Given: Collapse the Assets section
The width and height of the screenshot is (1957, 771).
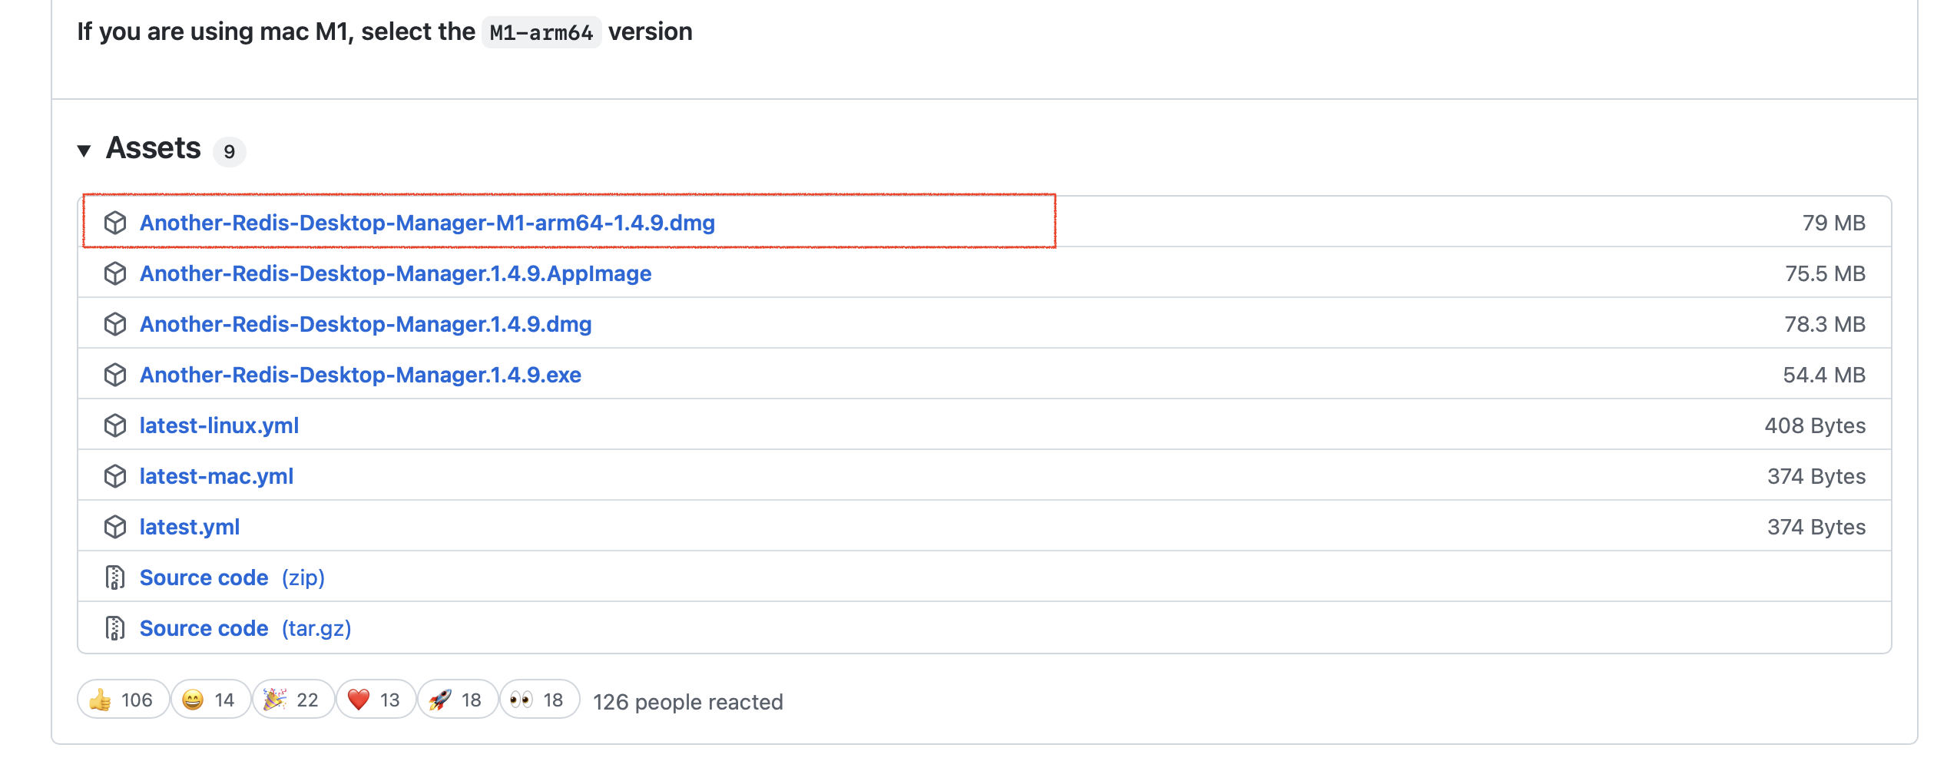Looking at the screenshot, I should (x=86, y=151).
